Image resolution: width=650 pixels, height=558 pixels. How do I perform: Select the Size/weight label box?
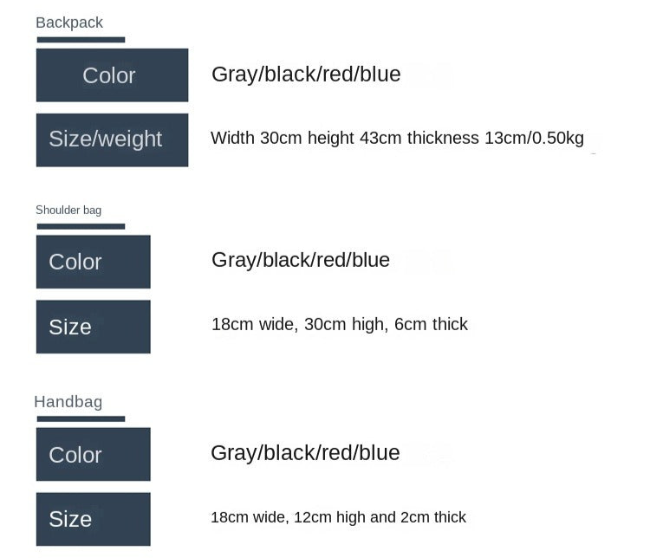click(112, 139)
